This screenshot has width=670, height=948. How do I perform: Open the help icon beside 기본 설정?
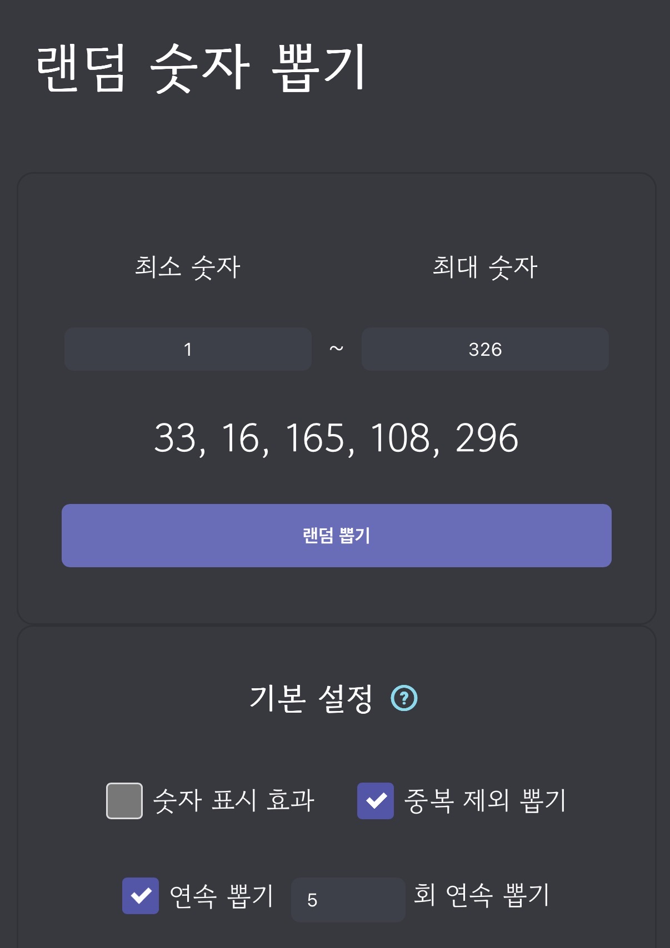[x=404, y=698]
